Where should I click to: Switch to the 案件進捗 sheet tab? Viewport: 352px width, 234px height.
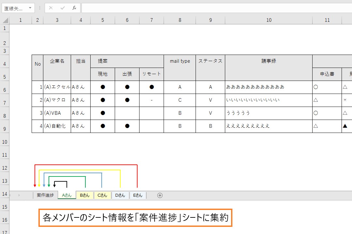pos(45,195)
